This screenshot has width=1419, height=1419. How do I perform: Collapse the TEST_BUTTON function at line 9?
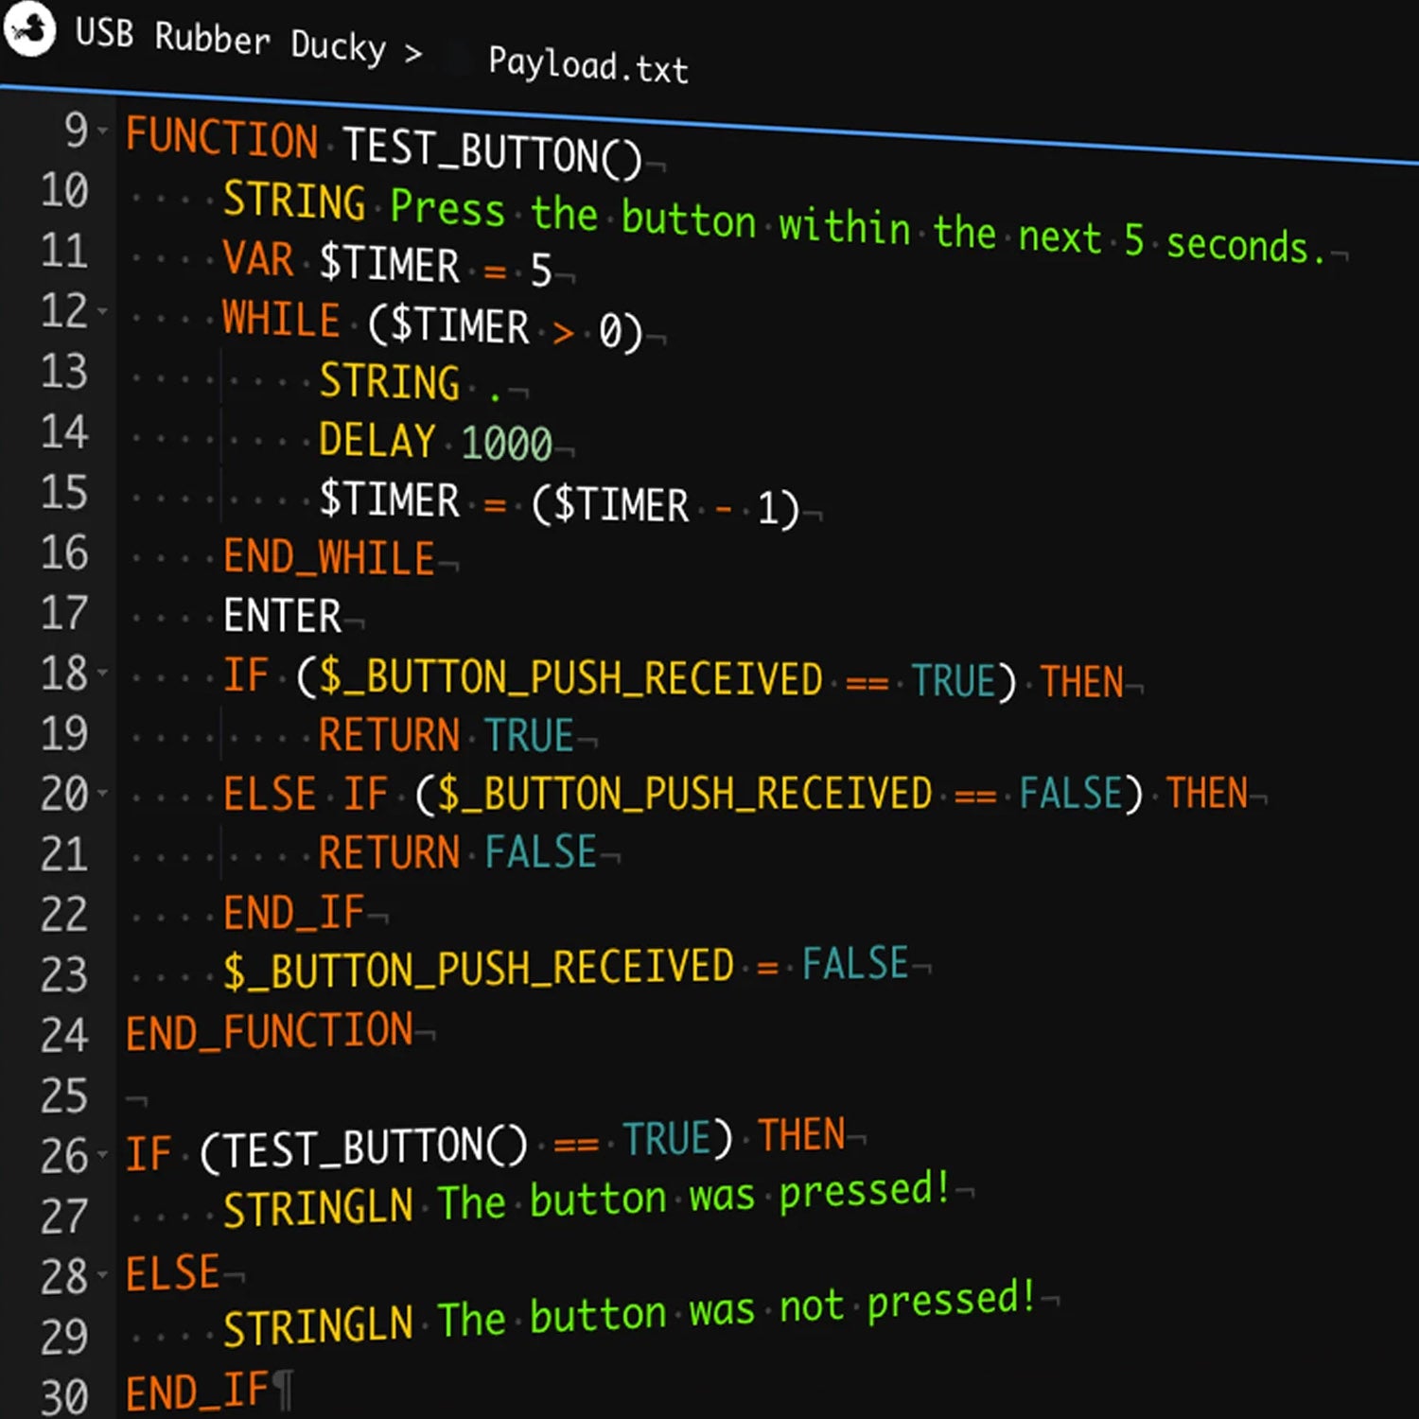click(103, 131)
